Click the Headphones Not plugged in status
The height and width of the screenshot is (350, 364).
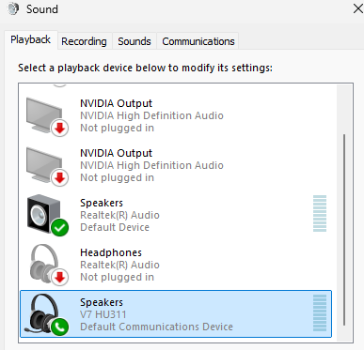117,277
